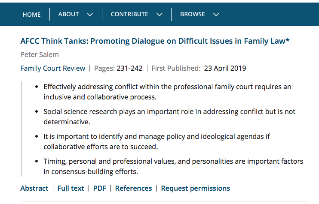Click the bullet about social science research
This screenshot has width=319, height=204.
(x=169, y=117)
